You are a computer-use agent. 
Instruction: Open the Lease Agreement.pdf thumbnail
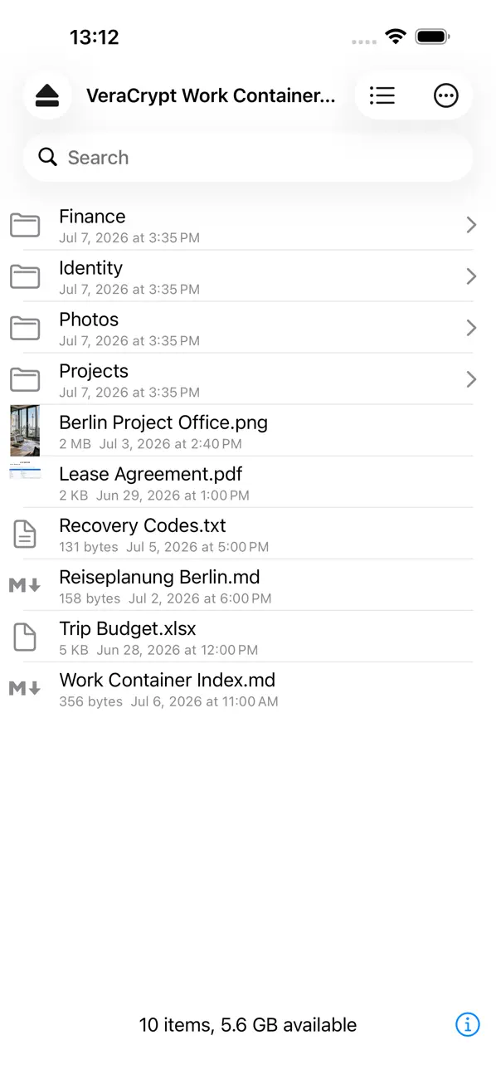pos(25,471)
